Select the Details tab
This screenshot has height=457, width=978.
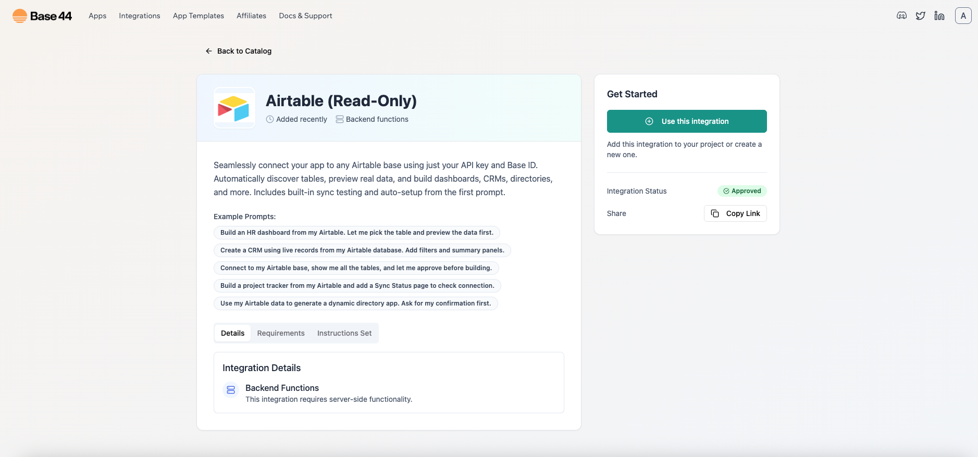[x=232, y=333]
